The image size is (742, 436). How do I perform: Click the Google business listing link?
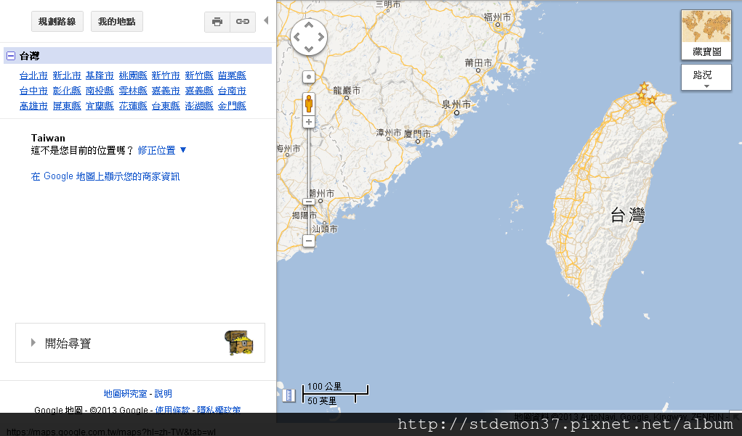click(105, 177)
